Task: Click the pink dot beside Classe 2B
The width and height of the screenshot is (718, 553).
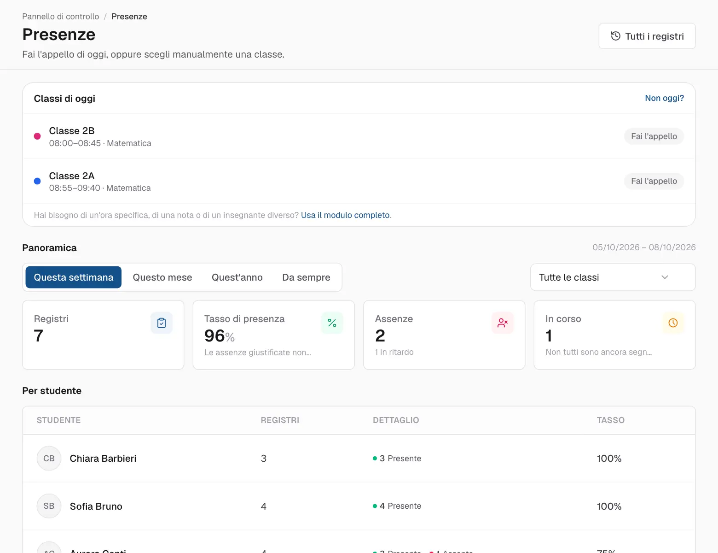Action: click(x=37, y=136)
